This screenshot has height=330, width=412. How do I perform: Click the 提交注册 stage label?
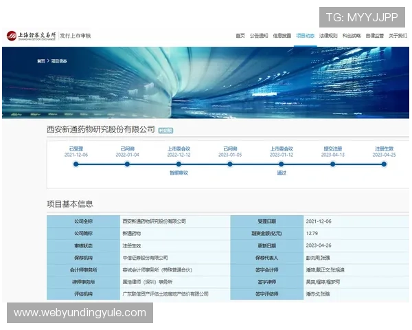[x=332, y=148]
